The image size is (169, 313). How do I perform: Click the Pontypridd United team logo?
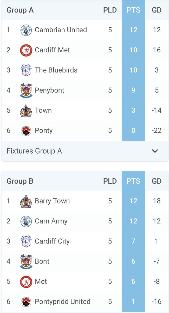[x=26, y=302]
